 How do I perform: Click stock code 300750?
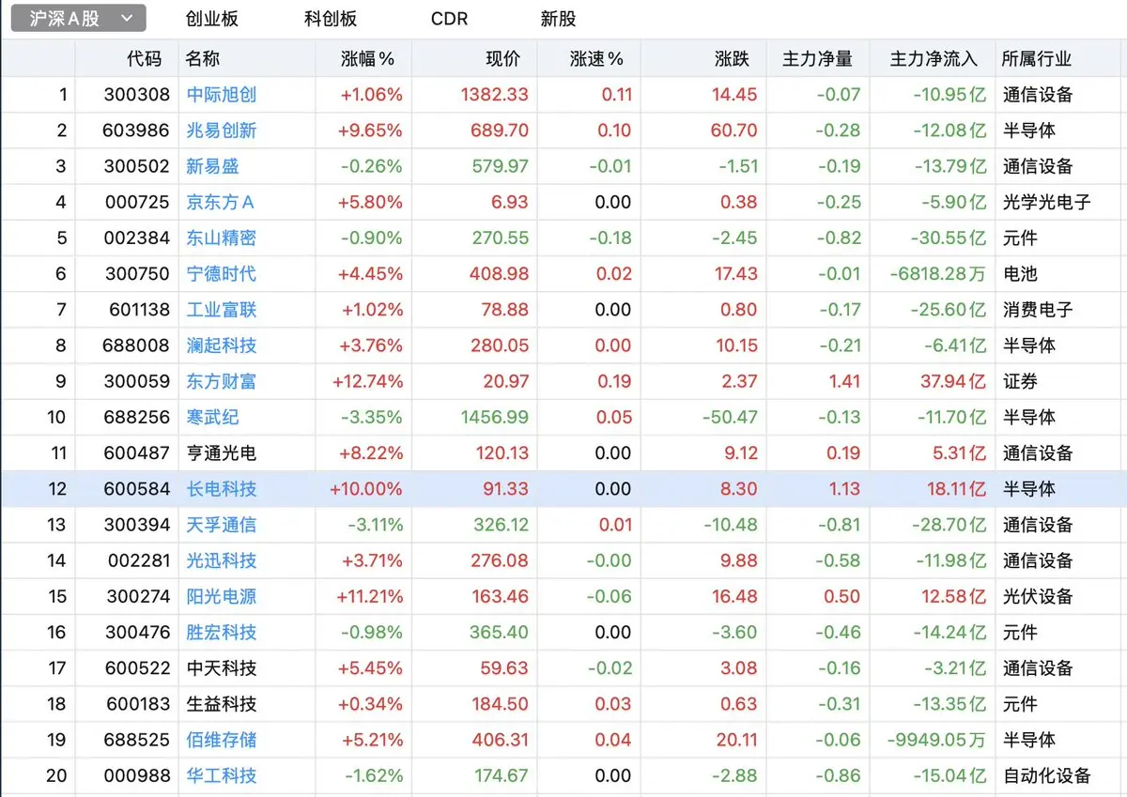pyautogui.click(x=138, y=273)
